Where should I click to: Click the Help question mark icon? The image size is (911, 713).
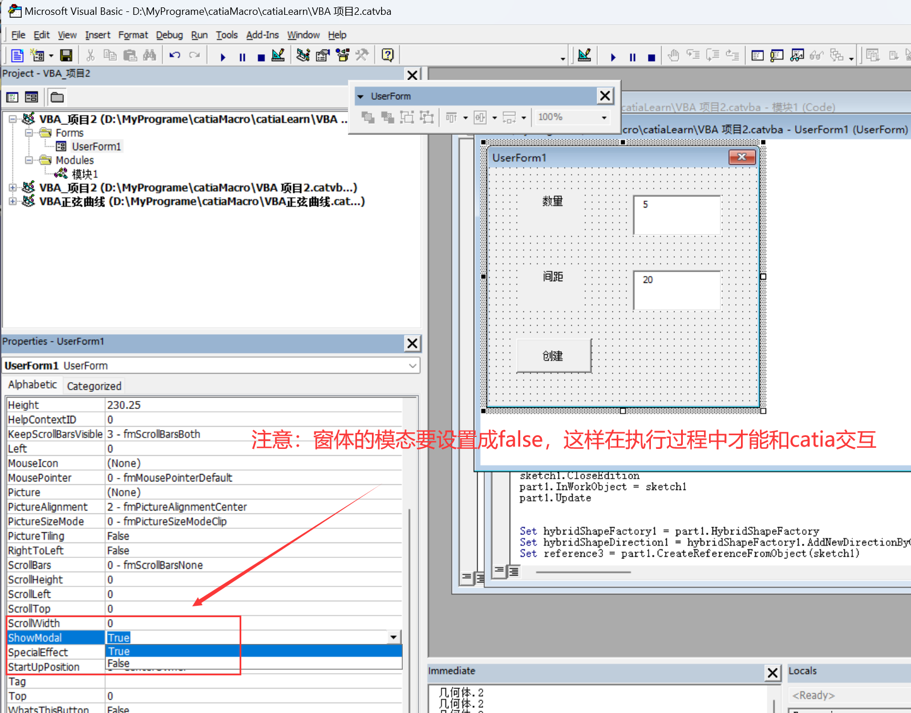point(388,55)
